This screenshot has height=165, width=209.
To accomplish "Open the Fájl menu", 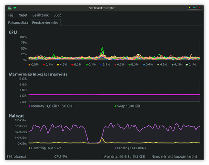I will (11, 15).
